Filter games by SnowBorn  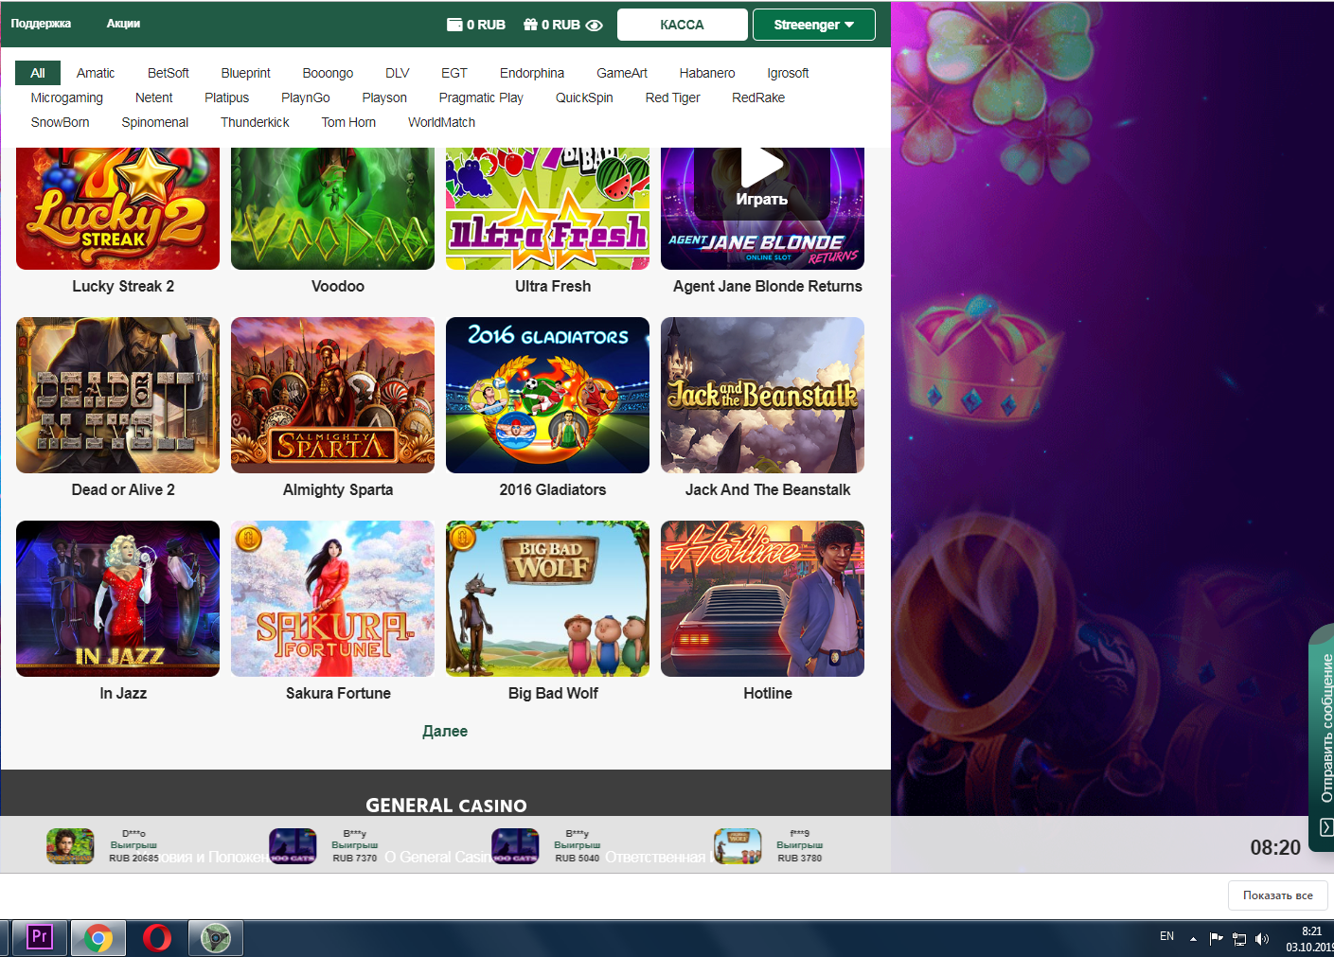pyautogui.click(x=61, y=122)
